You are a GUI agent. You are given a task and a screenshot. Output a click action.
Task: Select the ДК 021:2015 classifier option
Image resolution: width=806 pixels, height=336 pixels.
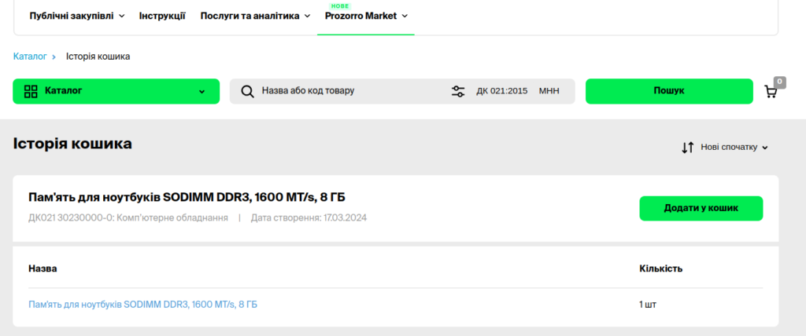[501, 91]
